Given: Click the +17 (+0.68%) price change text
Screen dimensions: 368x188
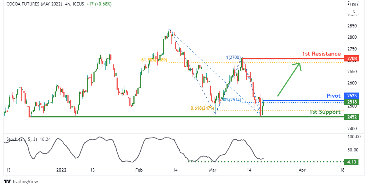Looking at the screenshot, I should click(x=99, y=4).
